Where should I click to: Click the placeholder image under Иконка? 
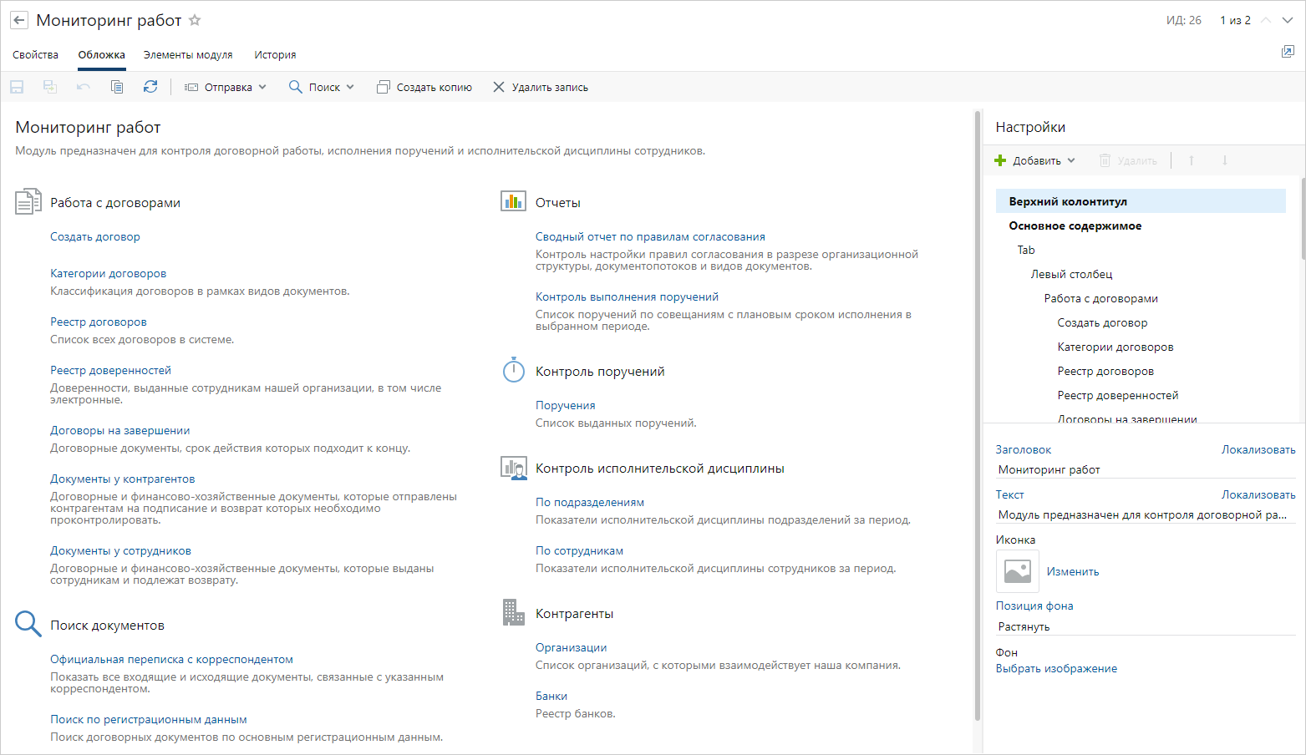click(x=1018, y=571)
